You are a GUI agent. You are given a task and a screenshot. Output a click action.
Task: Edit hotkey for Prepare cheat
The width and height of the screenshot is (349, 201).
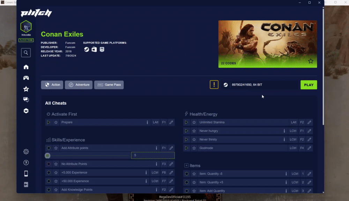click(x=171, y=122)
